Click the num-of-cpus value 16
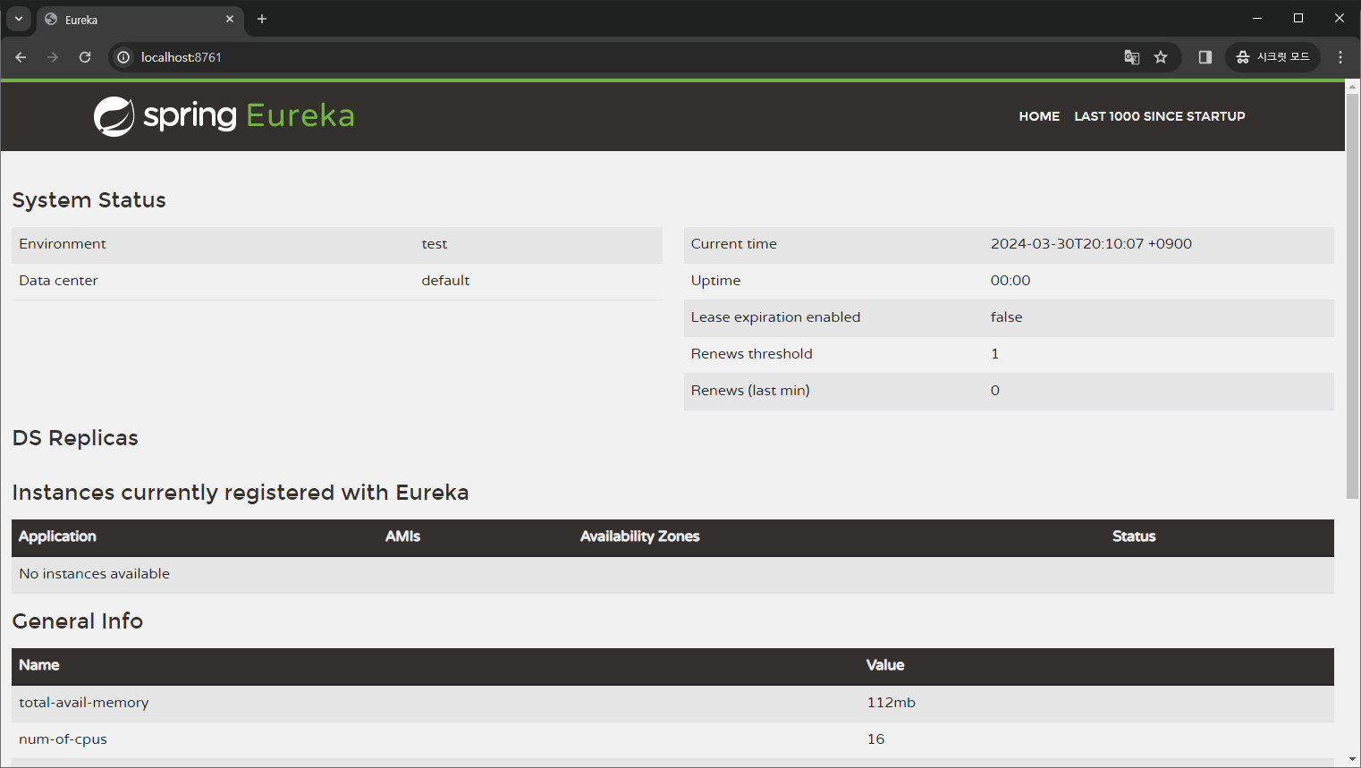The width and height of the screenshot is (1361, 768). pos(875,739)
